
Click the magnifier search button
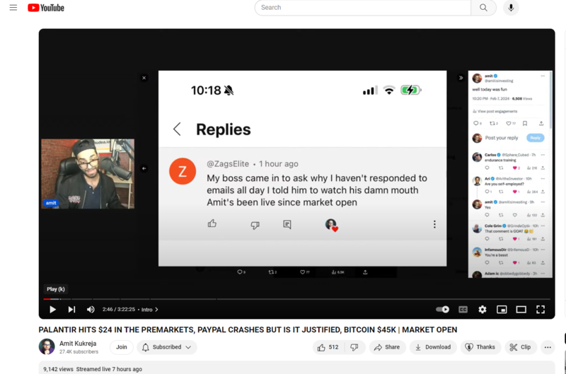[x=483, y=8]
